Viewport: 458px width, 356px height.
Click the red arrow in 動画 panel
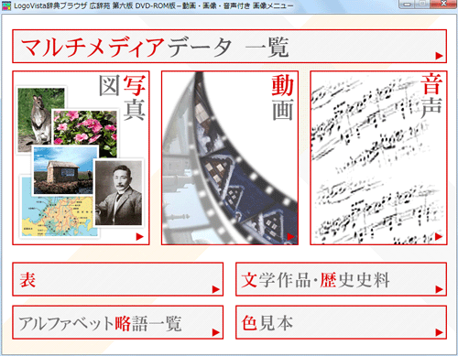point(290,236)
